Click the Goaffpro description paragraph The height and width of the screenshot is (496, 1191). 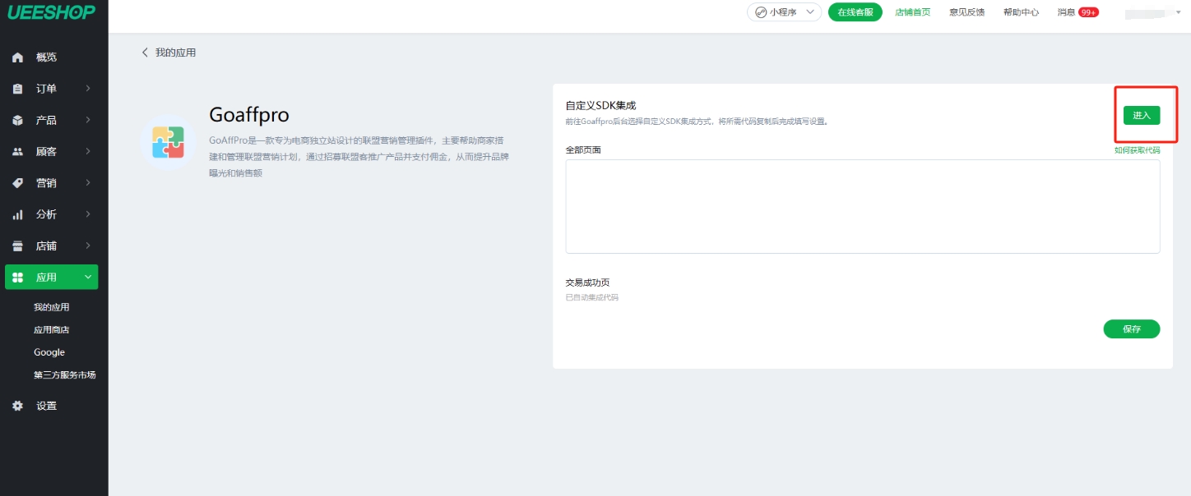tap(359, 157)
